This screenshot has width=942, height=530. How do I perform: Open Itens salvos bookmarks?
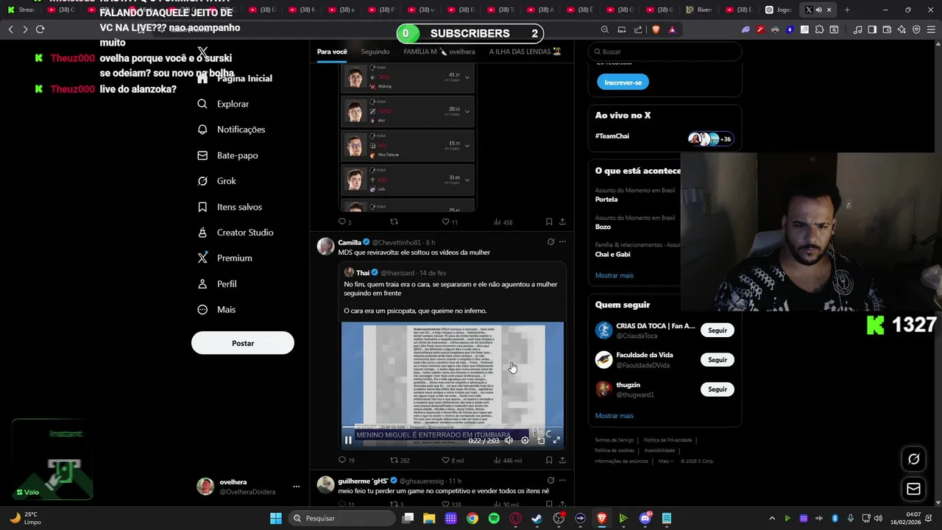230,207
